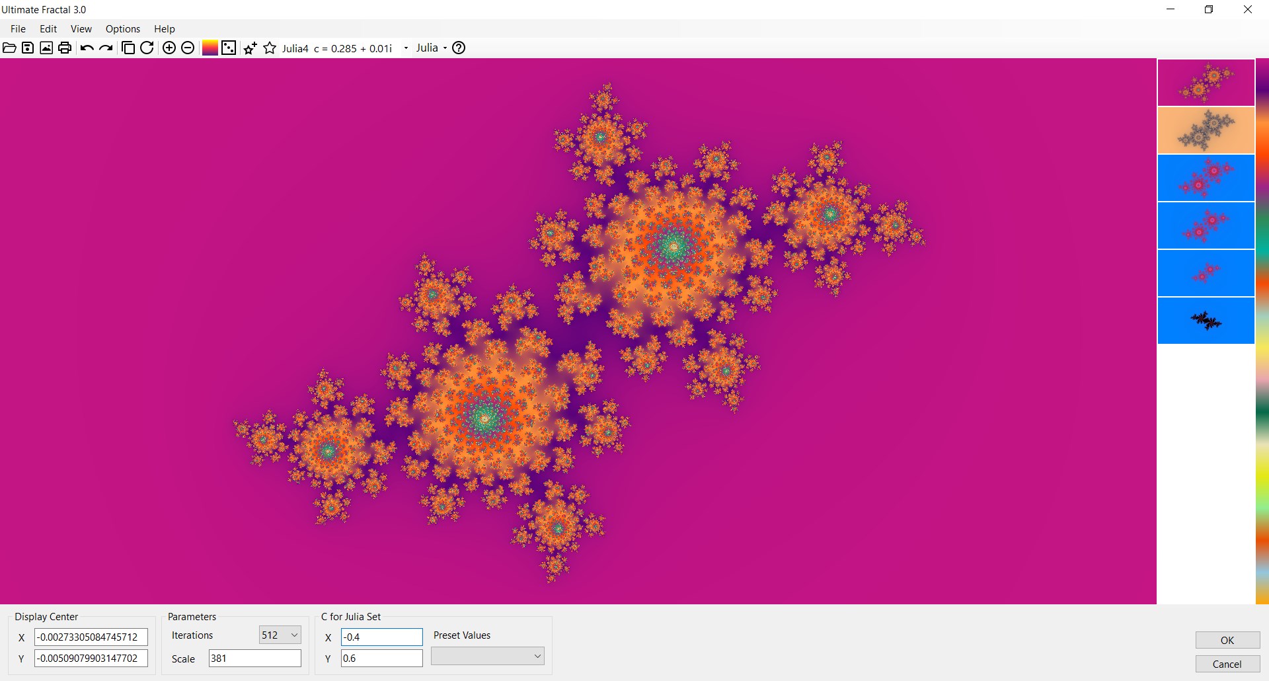Open the Julia fractal type dropdown
Screen dimensions: 1269x681
[x=432, y=48]
